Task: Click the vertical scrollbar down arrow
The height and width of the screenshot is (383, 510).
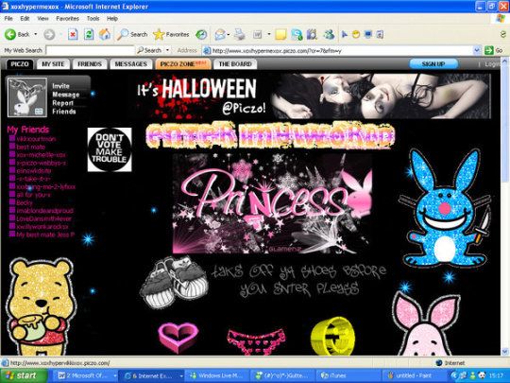Action: [504, 352]
